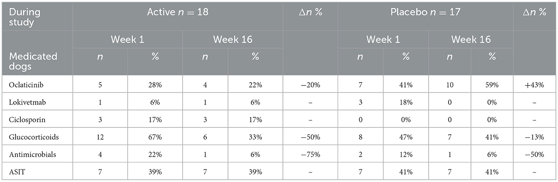Select the 18% cell in Lokivetmab row

[x=406, y=102]
